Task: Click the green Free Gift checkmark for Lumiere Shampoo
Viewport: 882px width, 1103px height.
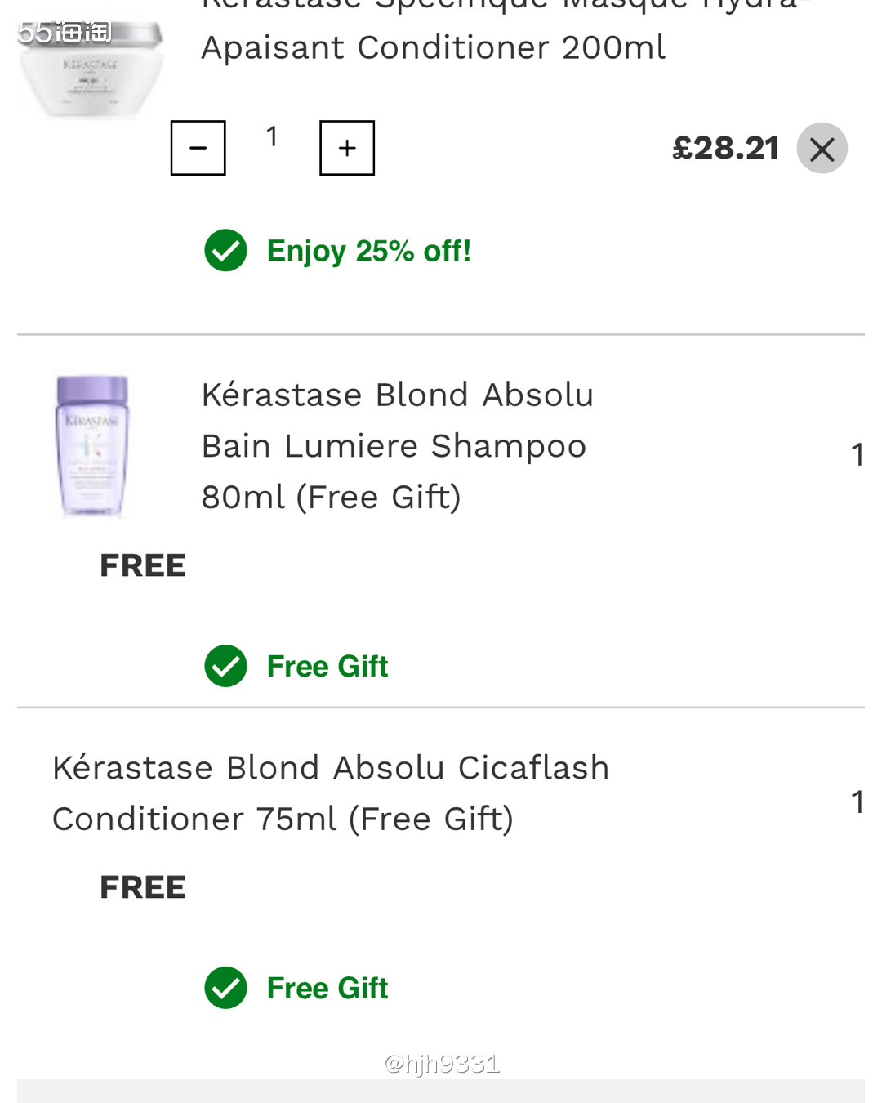Action: 225,666
